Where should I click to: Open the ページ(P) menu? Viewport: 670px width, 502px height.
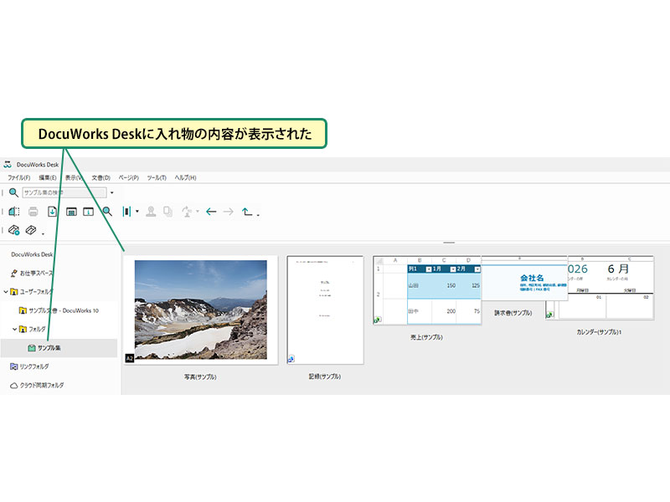point(129,177)
